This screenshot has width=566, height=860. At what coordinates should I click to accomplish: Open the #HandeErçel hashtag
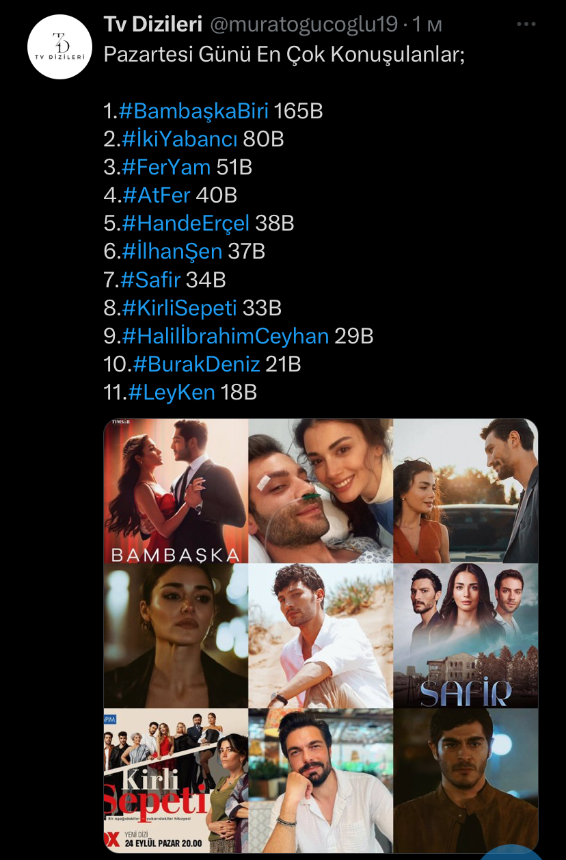coord(186,223)
